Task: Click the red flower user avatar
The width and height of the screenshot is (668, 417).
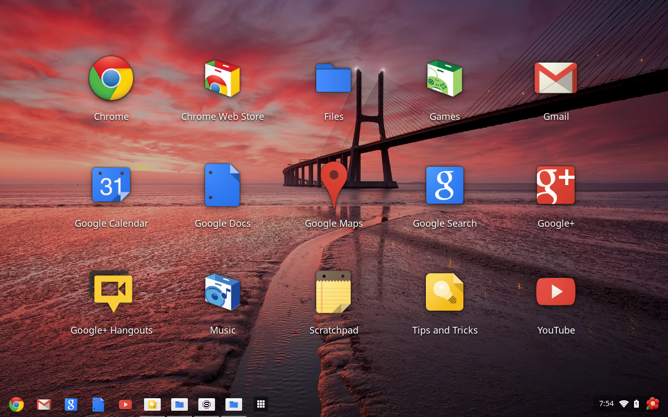Action: pos(652,404)
